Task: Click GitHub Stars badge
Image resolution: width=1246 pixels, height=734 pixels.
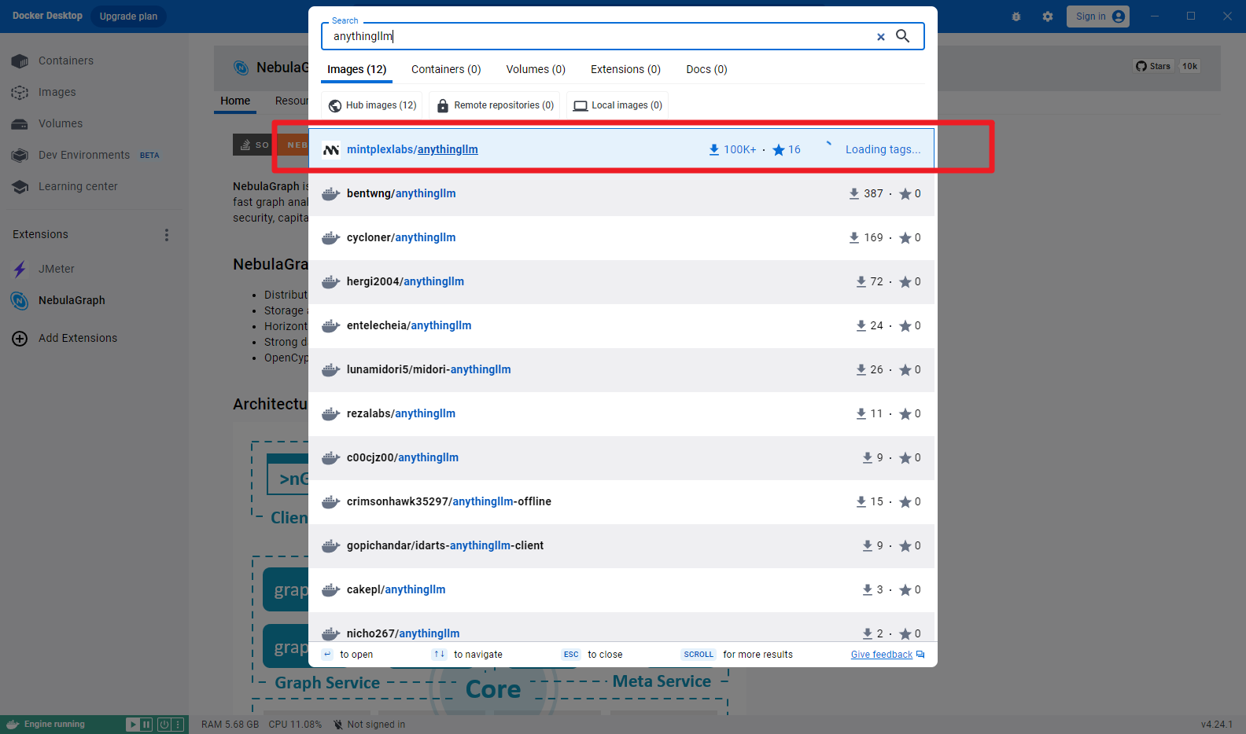Action: 1154,66
